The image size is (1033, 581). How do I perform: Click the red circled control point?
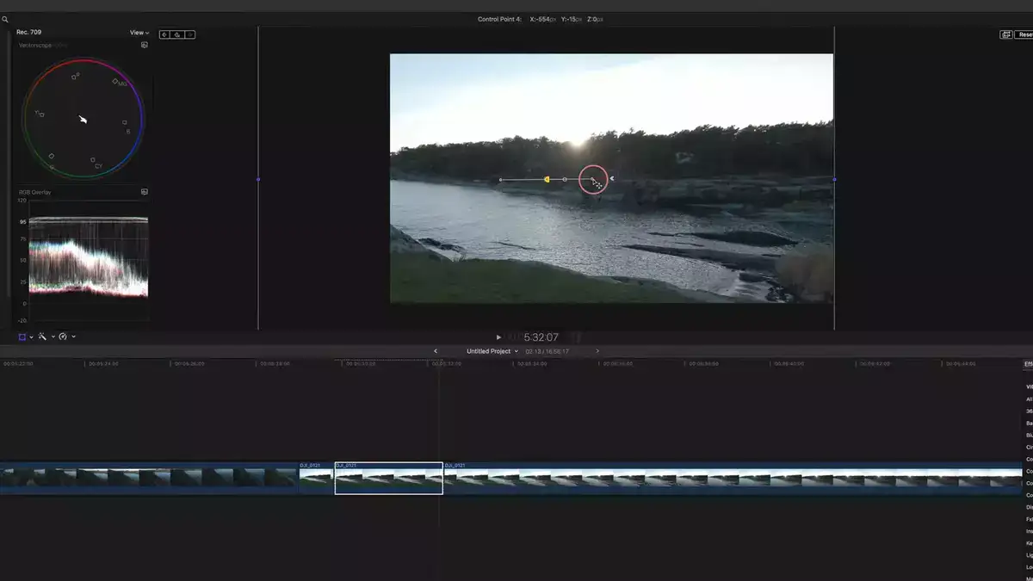click(593, 179)
